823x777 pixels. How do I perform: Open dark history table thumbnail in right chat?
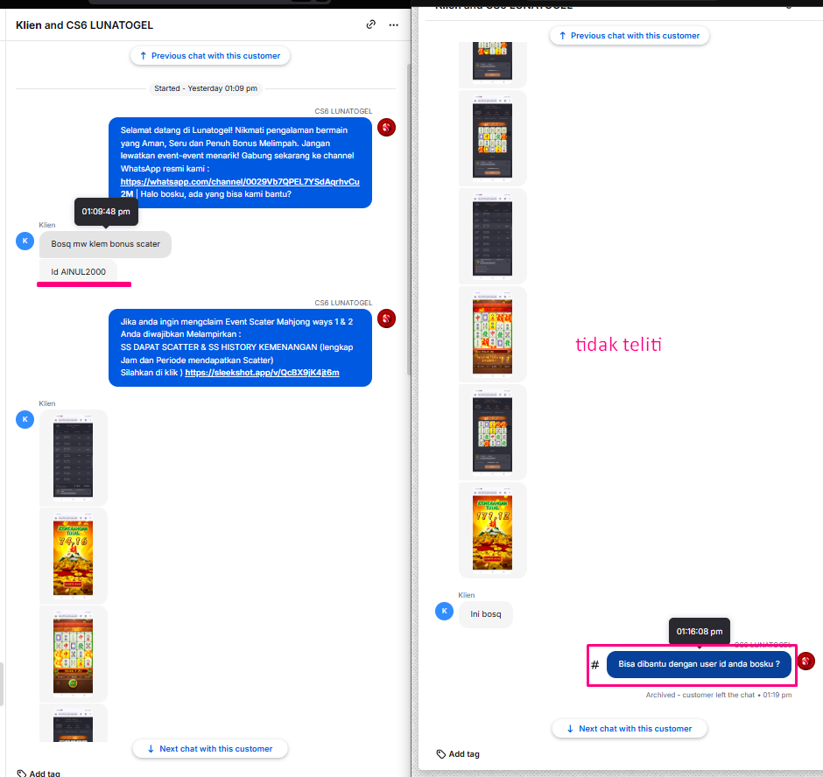(492, 236)
